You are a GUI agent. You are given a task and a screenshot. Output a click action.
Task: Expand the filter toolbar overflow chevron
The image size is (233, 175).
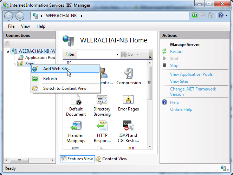coord(150,57)
